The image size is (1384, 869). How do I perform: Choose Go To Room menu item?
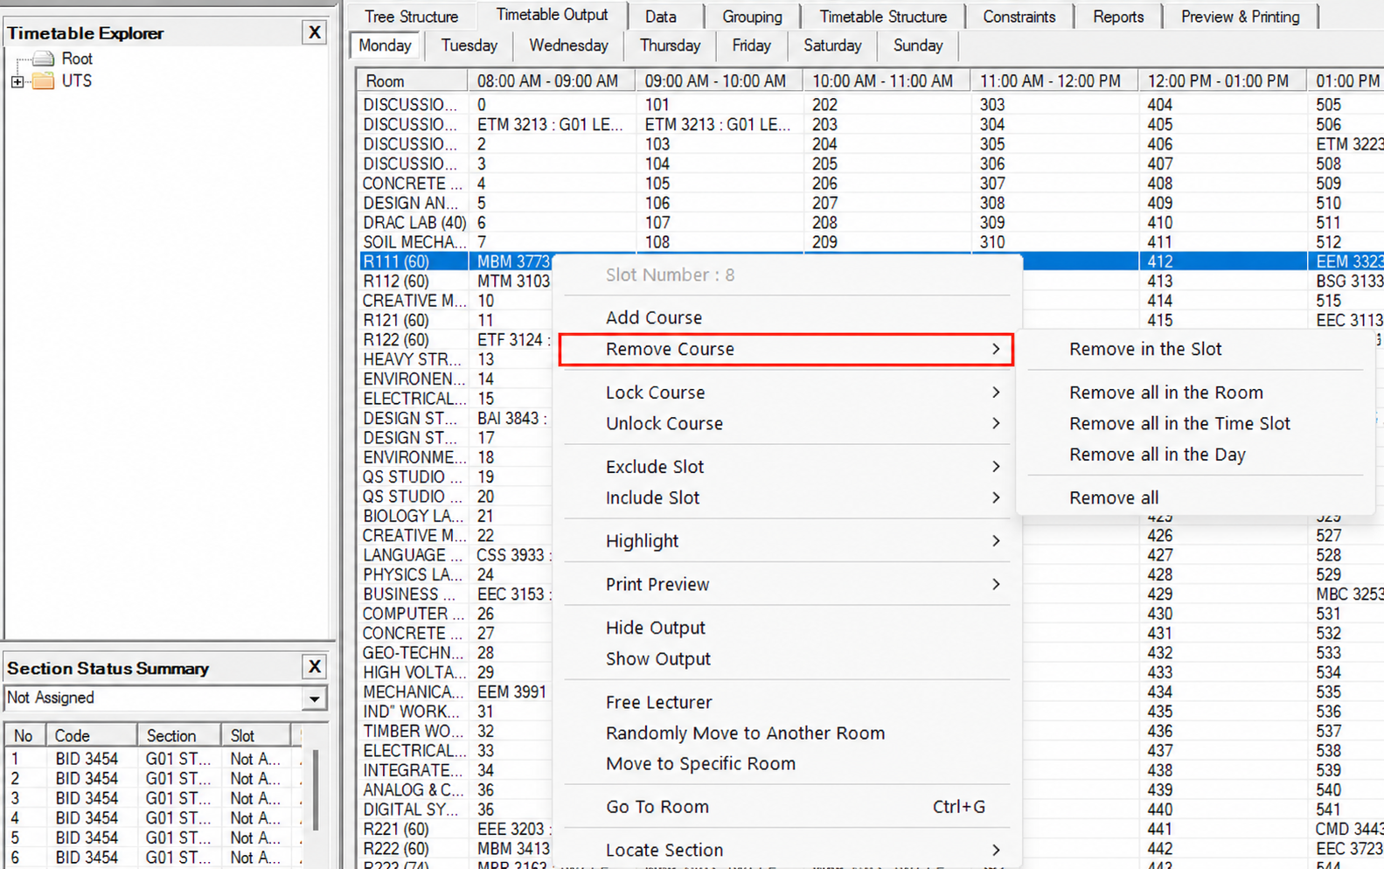pyautogui.click(x=787, y=807)
